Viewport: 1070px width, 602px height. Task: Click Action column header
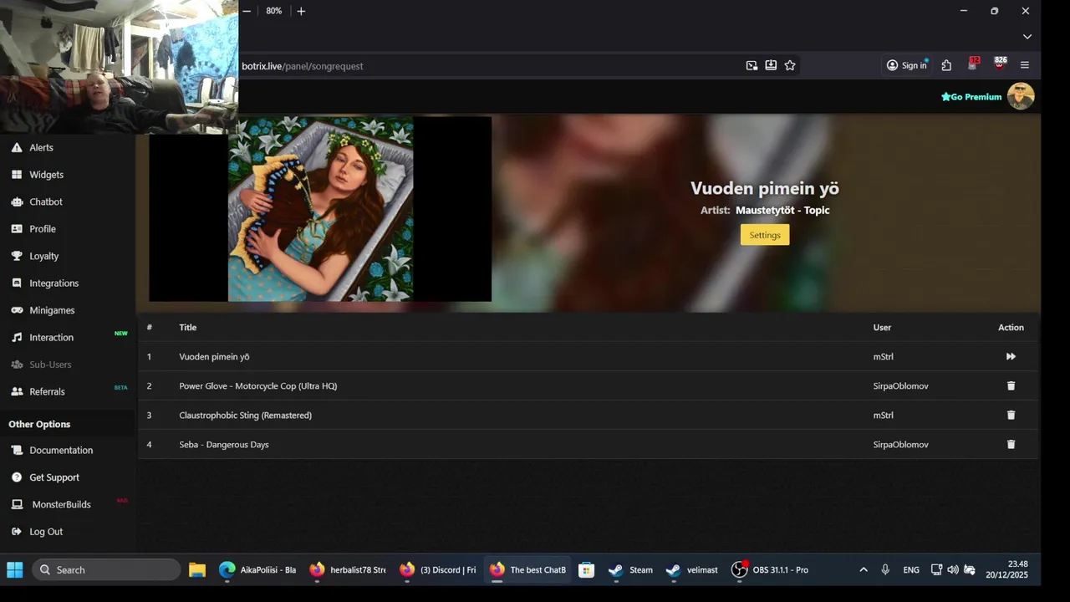click(1011, 328)
